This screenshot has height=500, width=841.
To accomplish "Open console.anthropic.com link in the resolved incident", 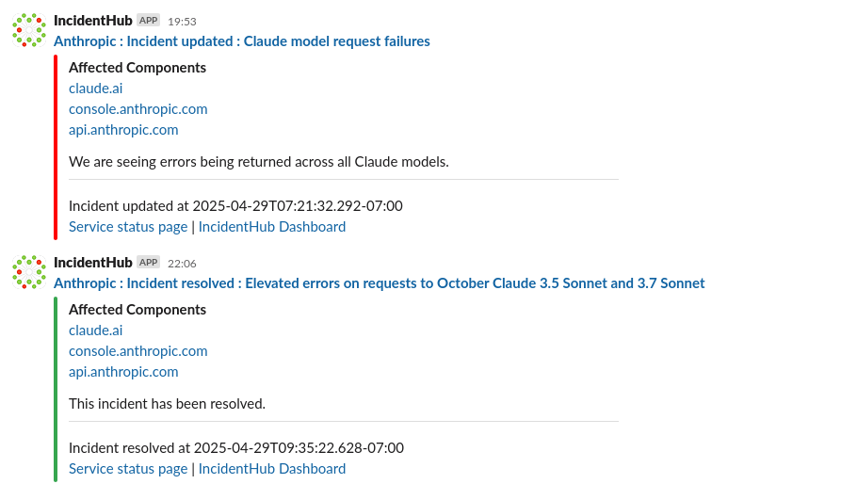I will pyautogui.click(x=138, y=351).
